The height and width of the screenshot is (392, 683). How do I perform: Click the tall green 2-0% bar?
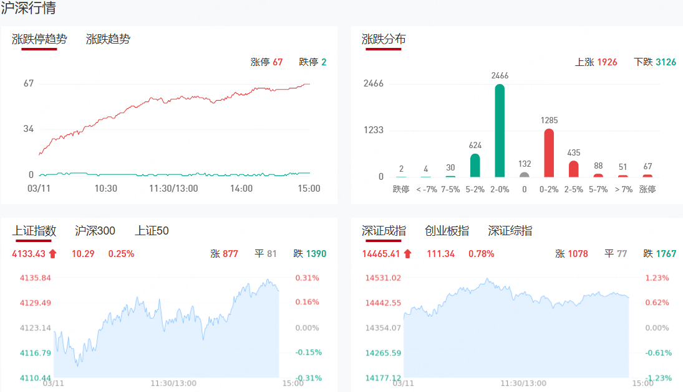coord(500,131)
